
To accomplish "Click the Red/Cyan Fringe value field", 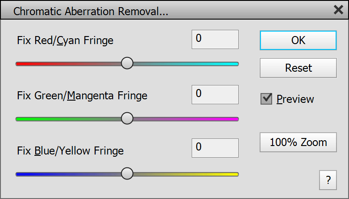I will (215, 39).
